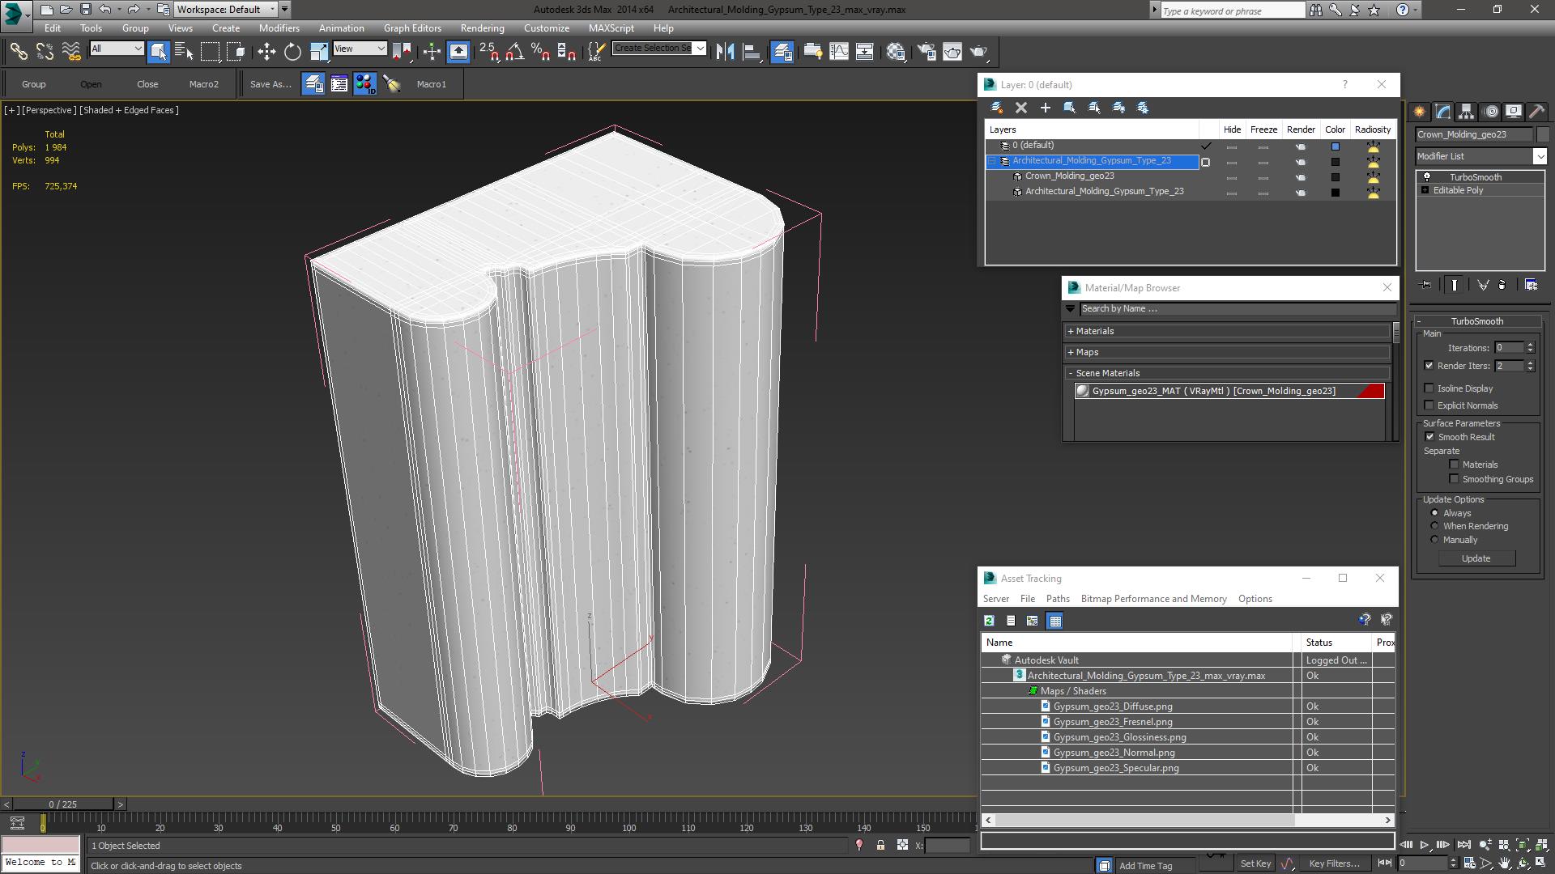Click the object color swatch beside name
1555x874 pixels.
coord(1543,134)
